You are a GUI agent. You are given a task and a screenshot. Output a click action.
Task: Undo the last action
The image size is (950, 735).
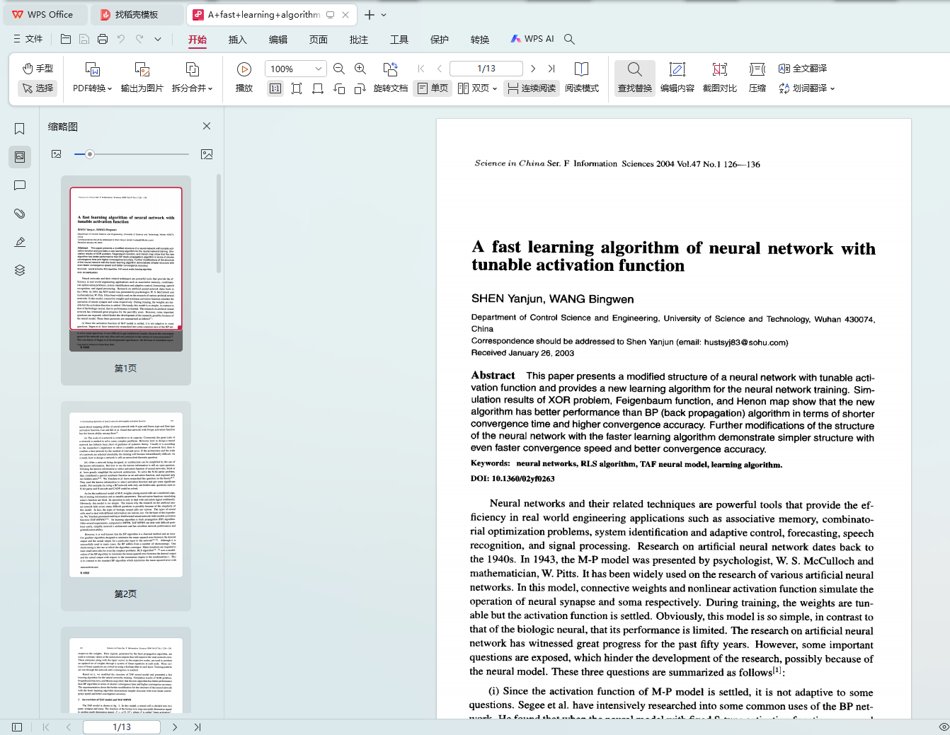coord(121,40)
